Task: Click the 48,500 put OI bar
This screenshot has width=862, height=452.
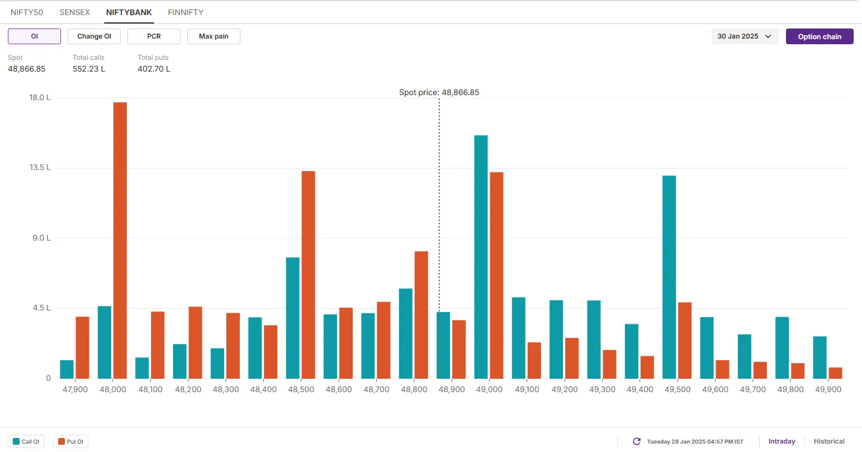Action: (x=309, y=275)
